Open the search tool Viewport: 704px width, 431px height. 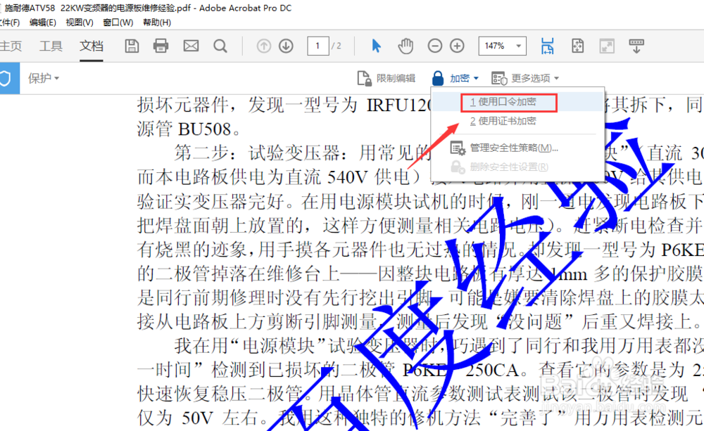220,46
